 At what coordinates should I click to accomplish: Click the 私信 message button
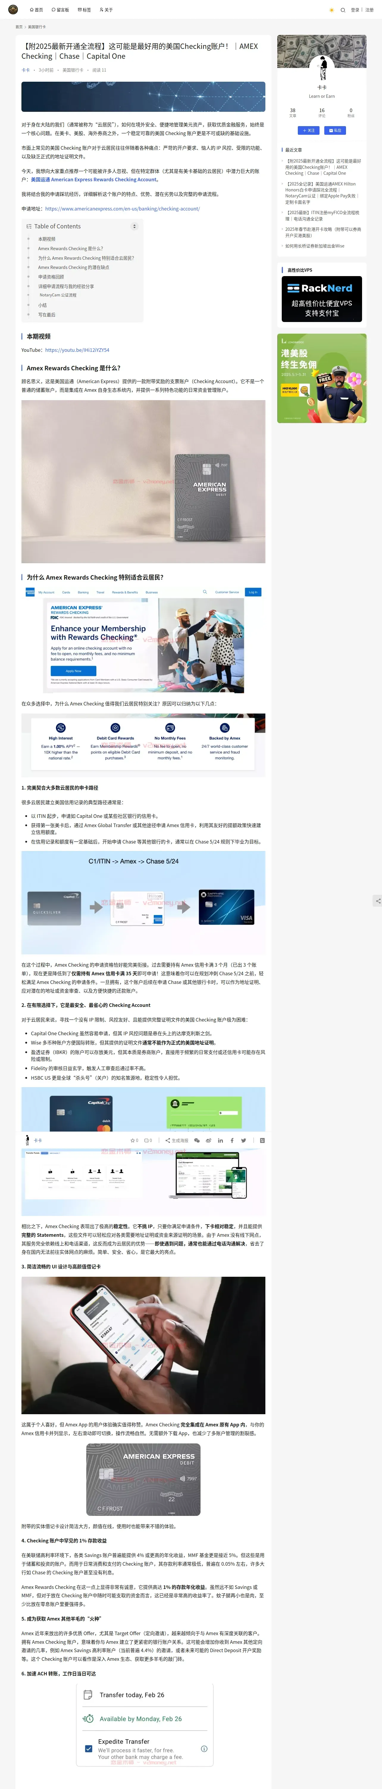pos(335,131)
